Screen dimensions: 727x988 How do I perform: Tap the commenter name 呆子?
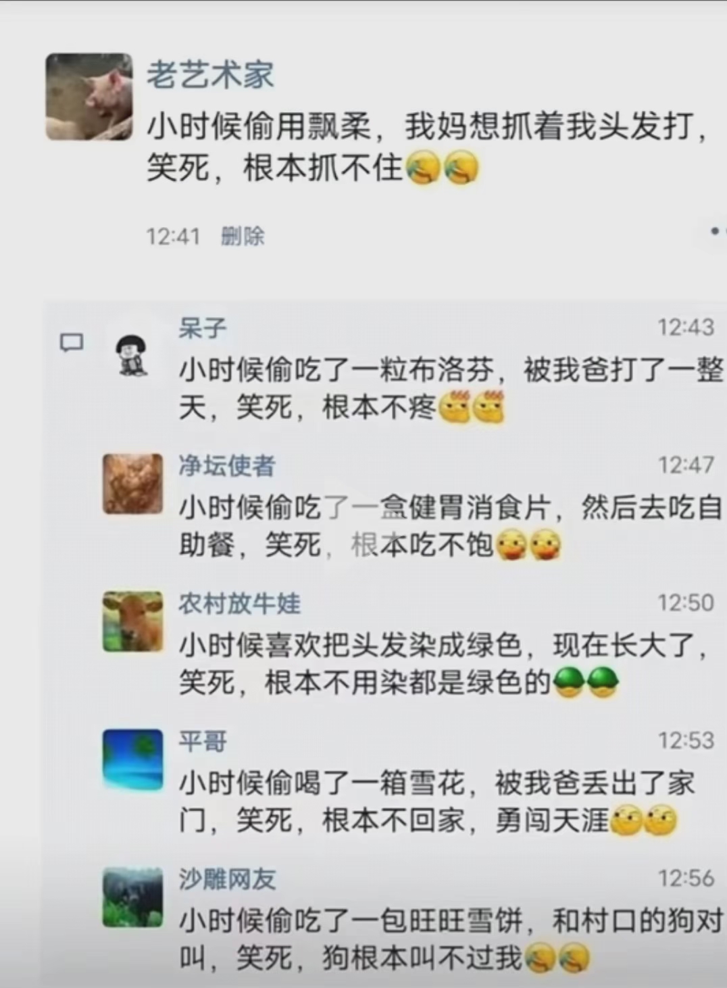click(x=202, y=328)
